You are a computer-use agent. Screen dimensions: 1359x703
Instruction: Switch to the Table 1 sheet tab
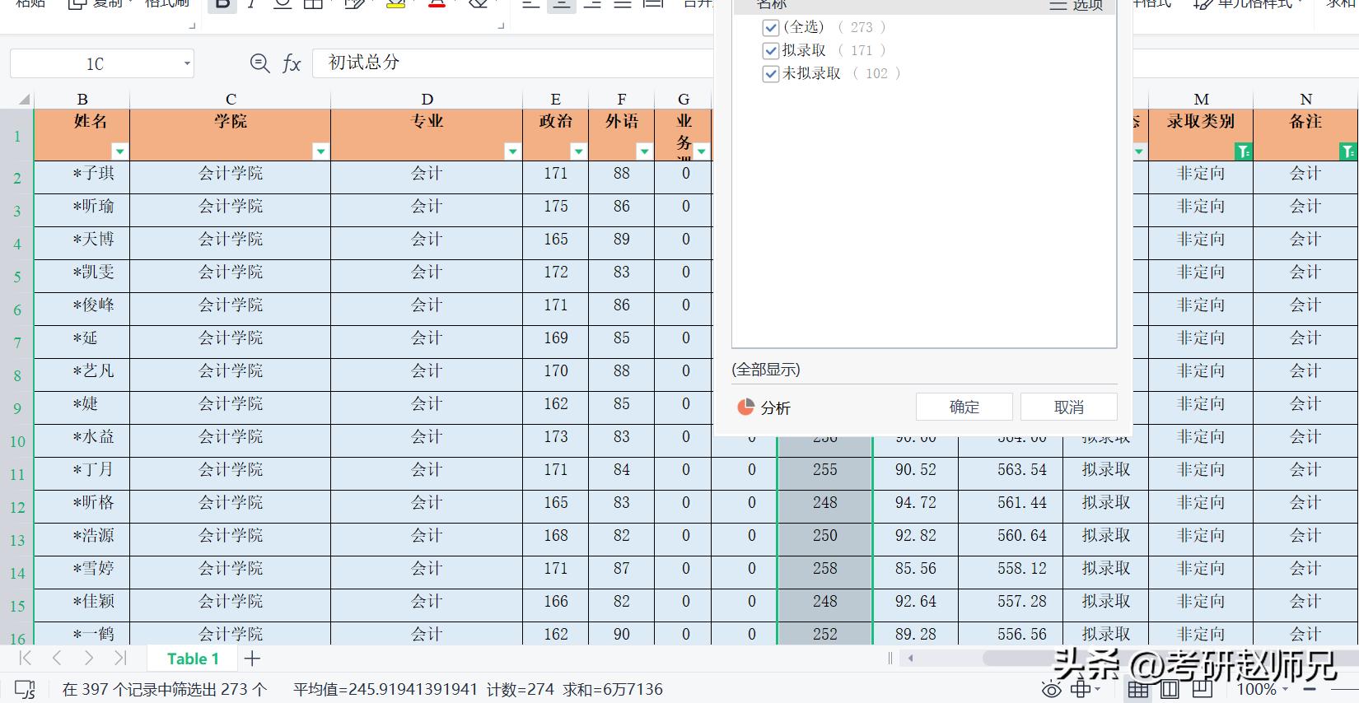click(x=193, y=659)
